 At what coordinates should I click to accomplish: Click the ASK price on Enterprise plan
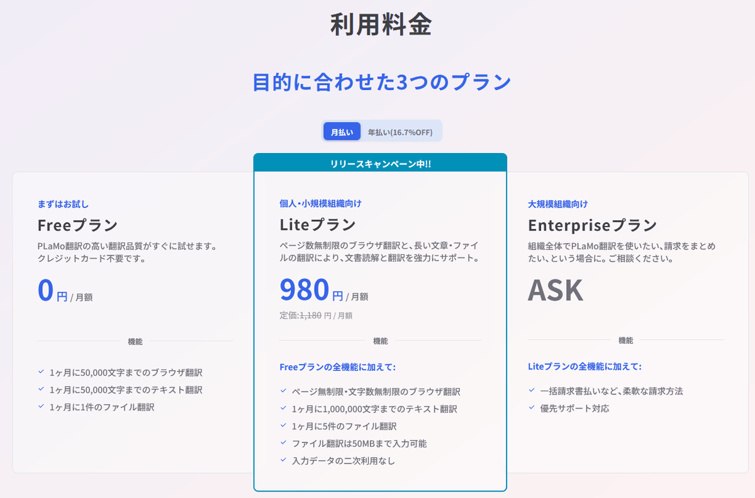(x=556, y=290)
